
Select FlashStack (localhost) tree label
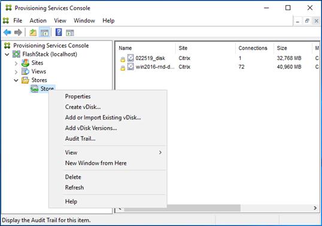(50, 55)
